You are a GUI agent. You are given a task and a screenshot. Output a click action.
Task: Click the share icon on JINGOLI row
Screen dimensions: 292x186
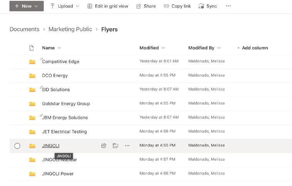[x=104, y=146]
